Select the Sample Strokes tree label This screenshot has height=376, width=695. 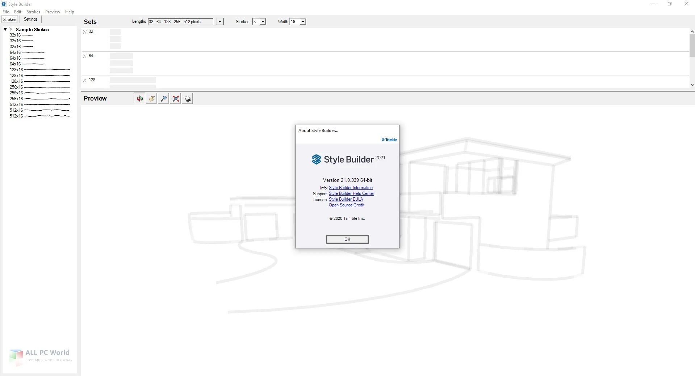[x=32, y=30]
